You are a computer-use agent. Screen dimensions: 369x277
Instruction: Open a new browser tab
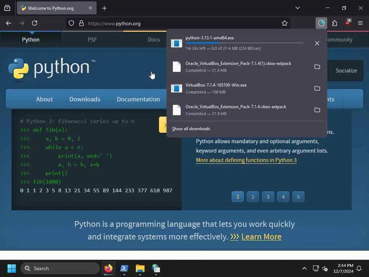105,8
